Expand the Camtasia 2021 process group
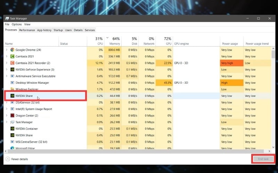Screen dimensions: 278x173 (x=7, y=56)
